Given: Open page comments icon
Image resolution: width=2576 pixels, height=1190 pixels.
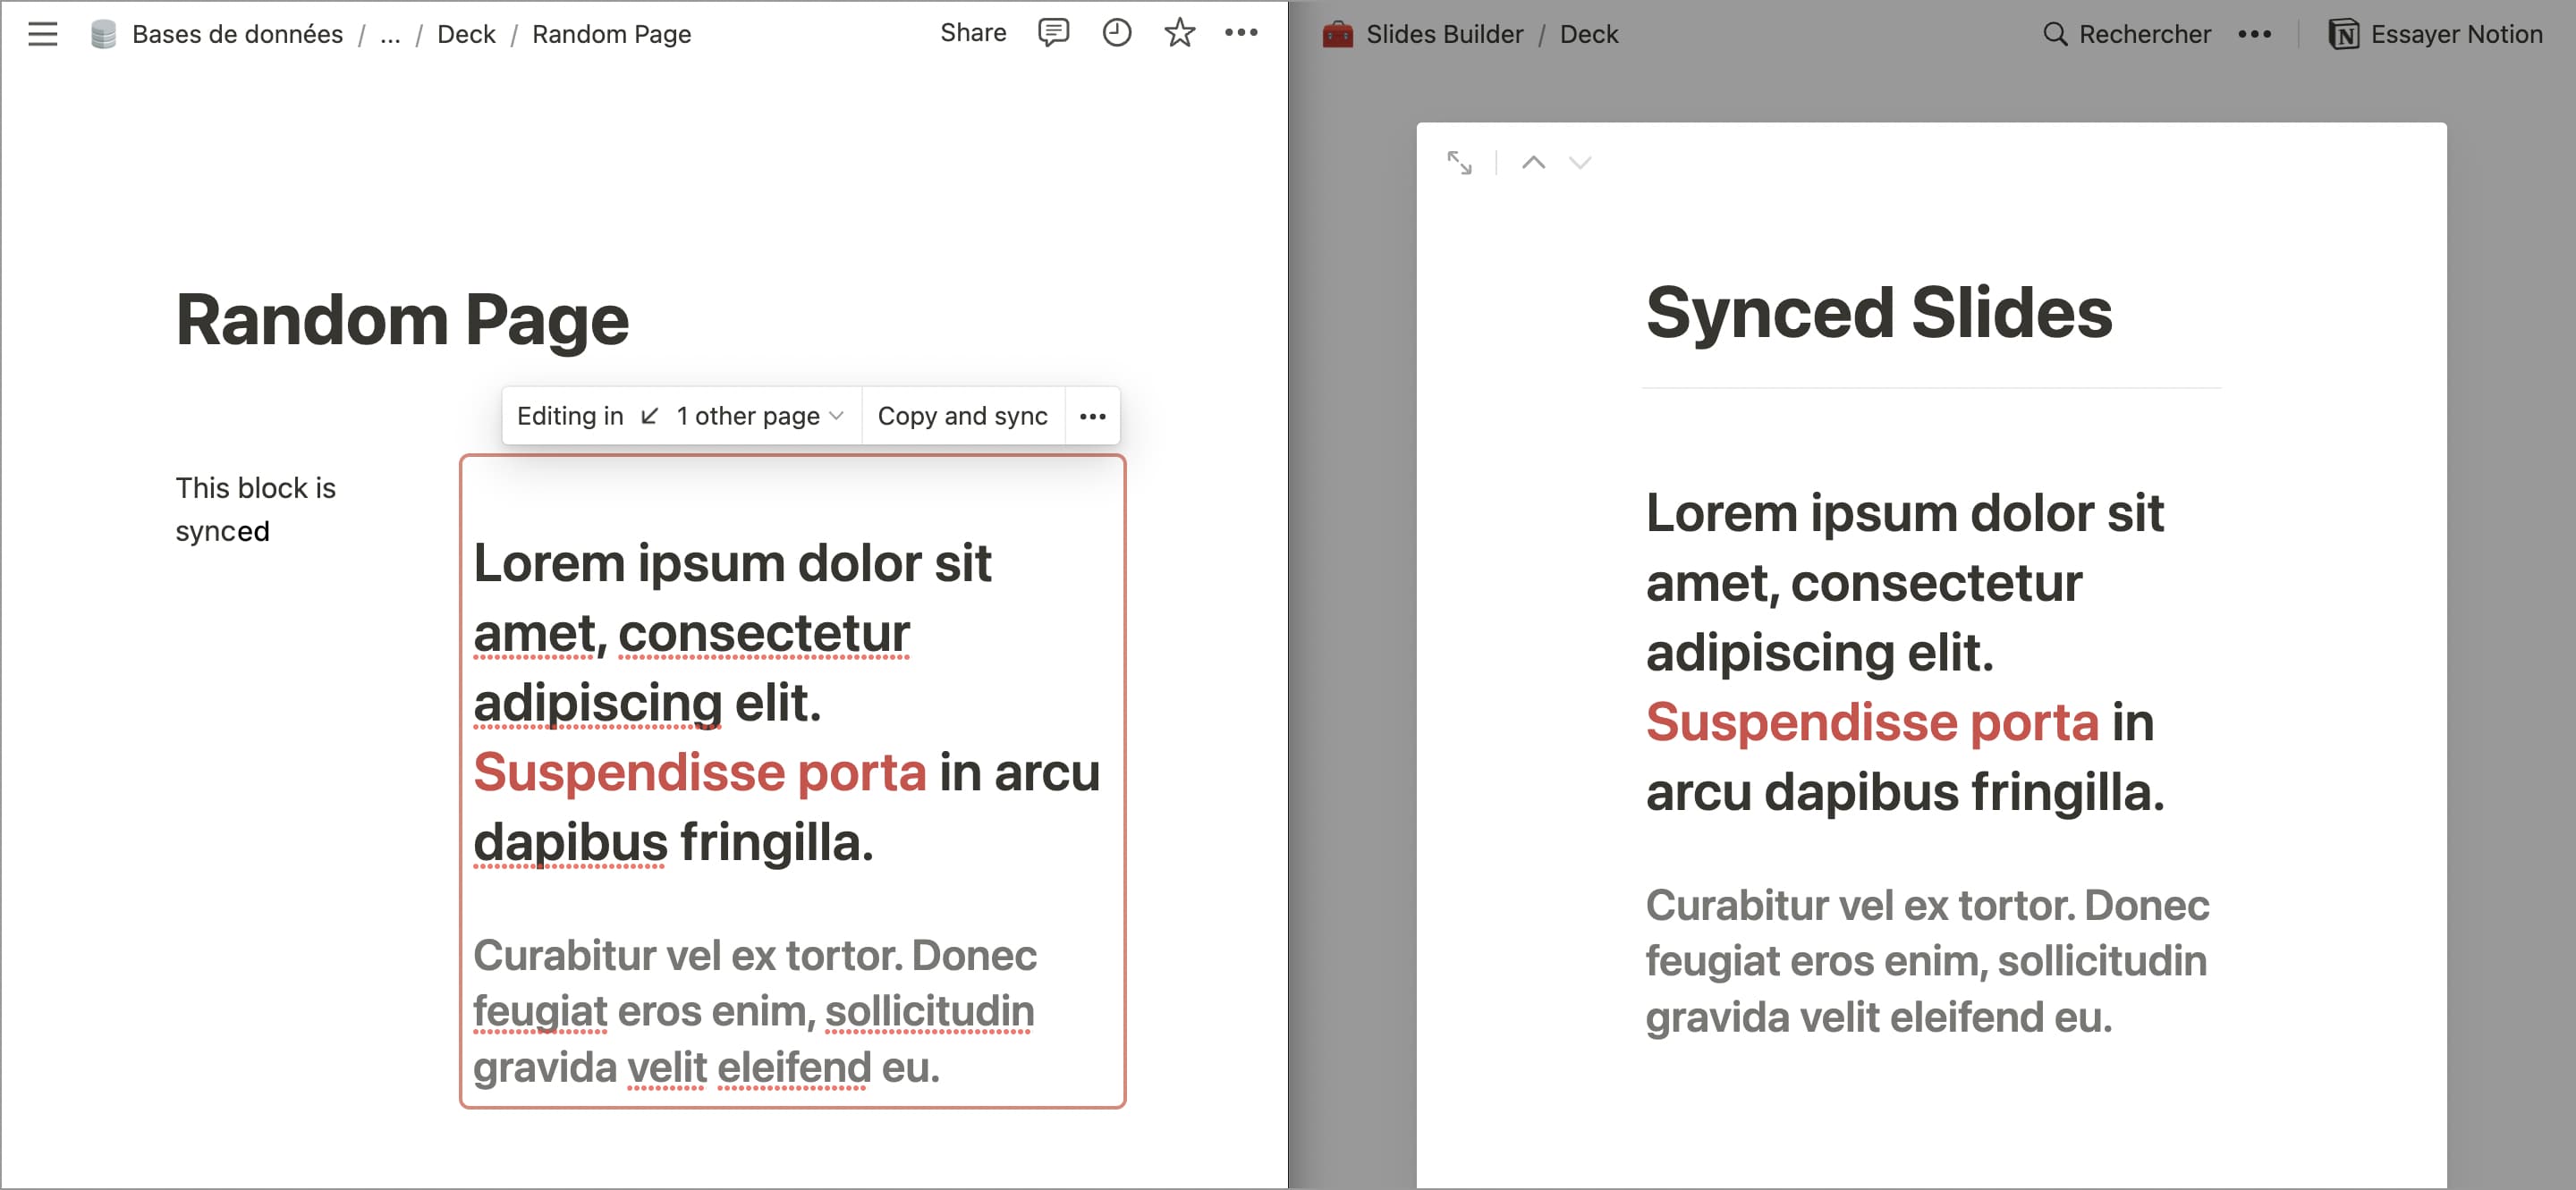Looking at the screenshot, I should point(1053,33).
